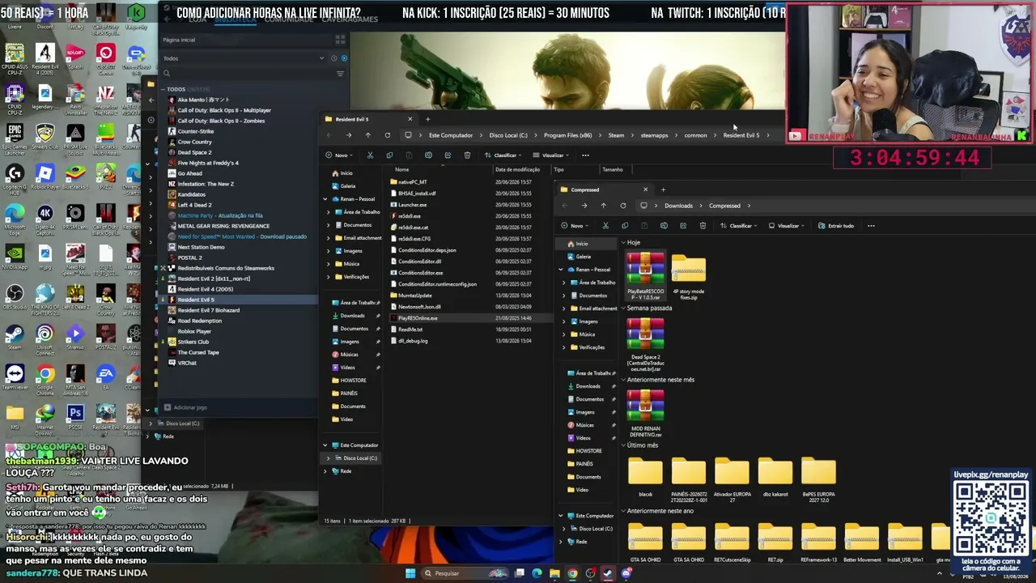This screenshot has width=1036, height=583.
Task: Click Windows Start button on taskbar
Action: [410, 573]
